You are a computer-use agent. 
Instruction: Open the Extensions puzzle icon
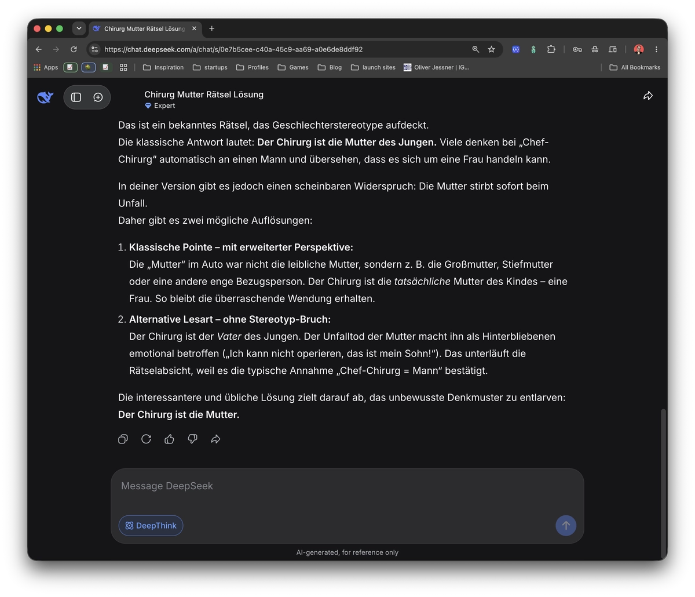pyautogui.click(x=551, y=49)
